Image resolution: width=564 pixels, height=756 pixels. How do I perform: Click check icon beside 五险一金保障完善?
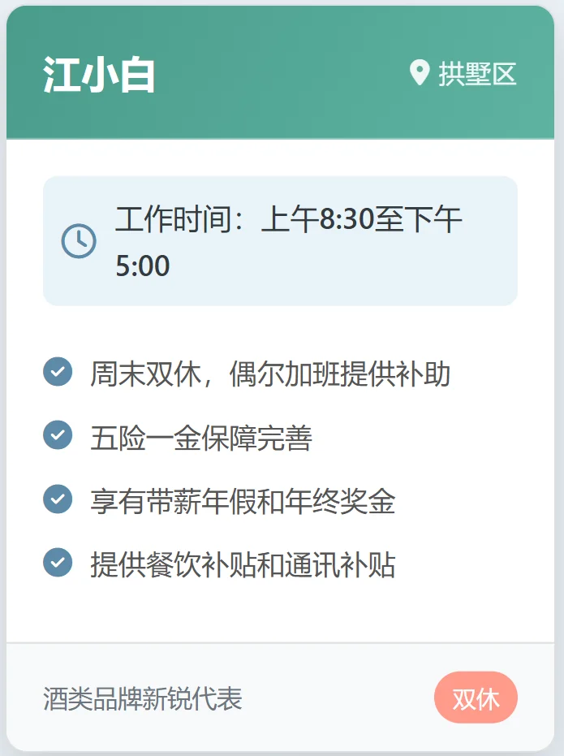click(x=58, y=435)
